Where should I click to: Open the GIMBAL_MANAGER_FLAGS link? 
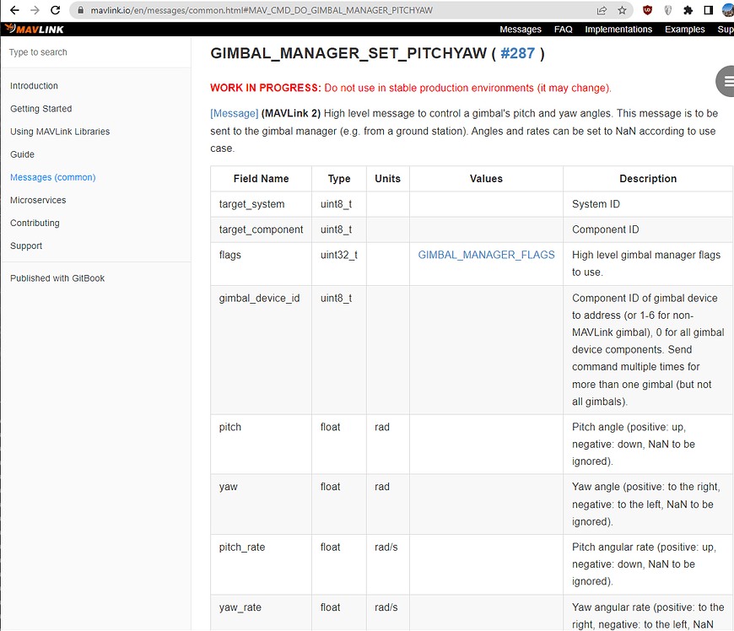point(486,254)
